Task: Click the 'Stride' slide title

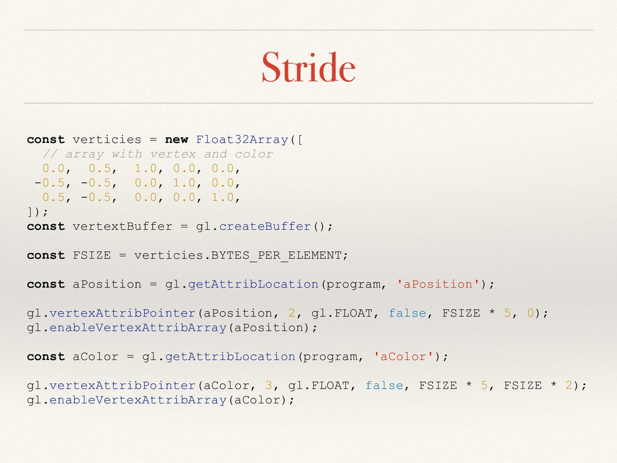Action: (308, 67)
